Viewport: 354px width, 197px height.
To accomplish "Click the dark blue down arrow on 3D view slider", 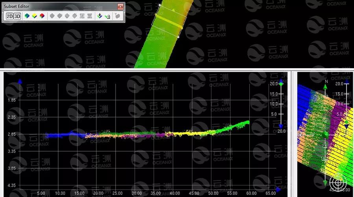I will tap(346, 126).
